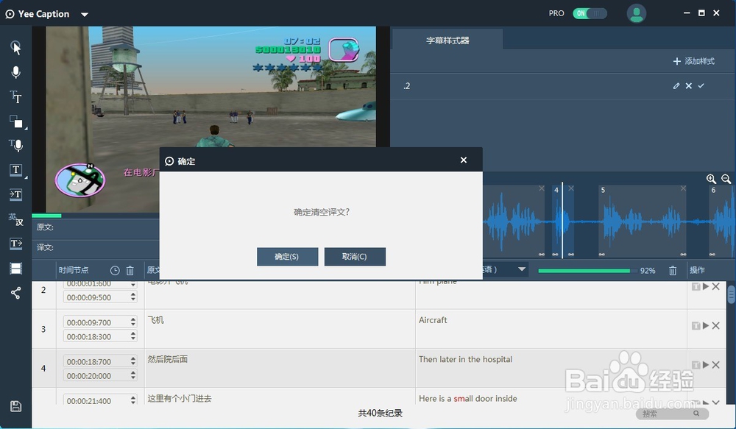Open the English-Chinese translate tool
This screenshot has height=429, width=736.
[16, 219]
